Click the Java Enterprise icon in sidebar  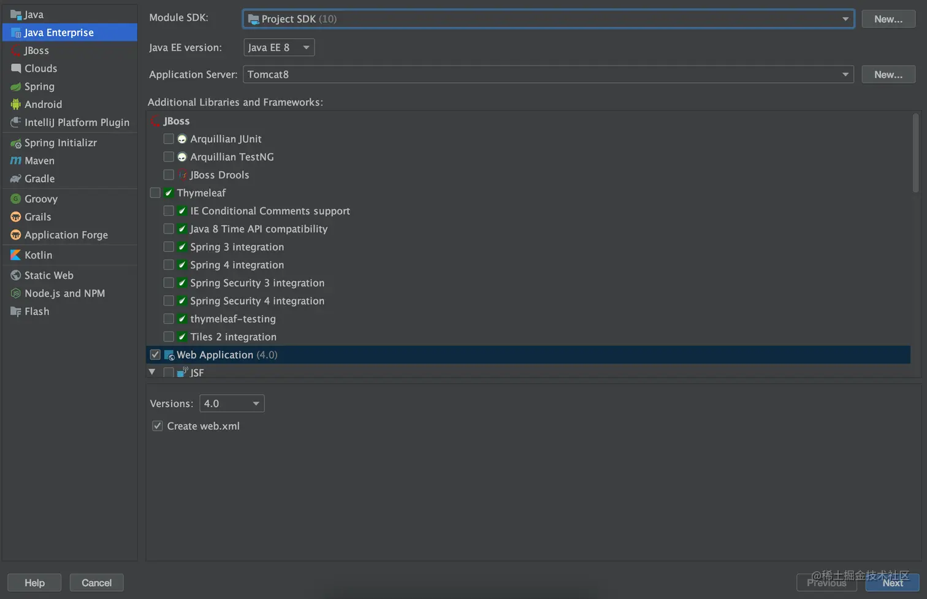(x=16, y=32)
